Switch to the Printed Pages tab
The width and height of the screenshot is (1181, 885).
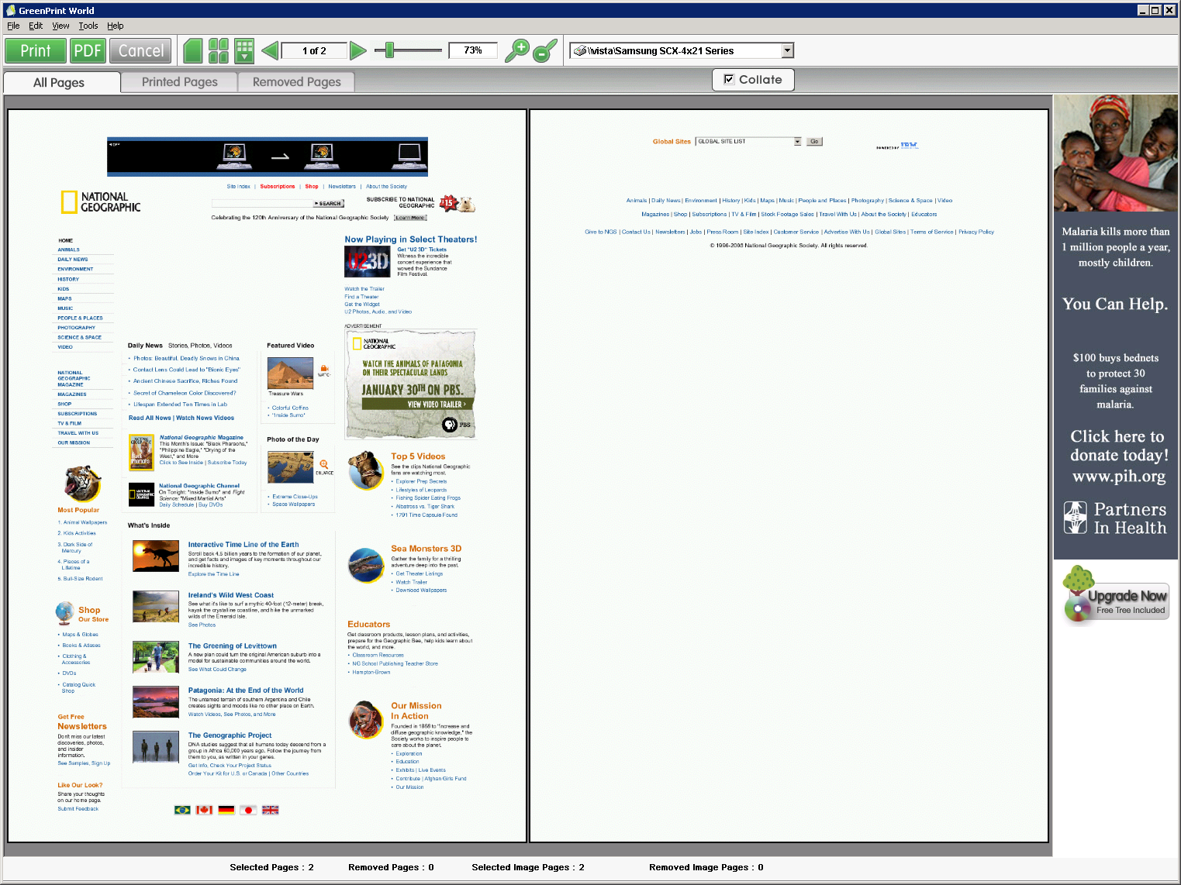point(180,82)
